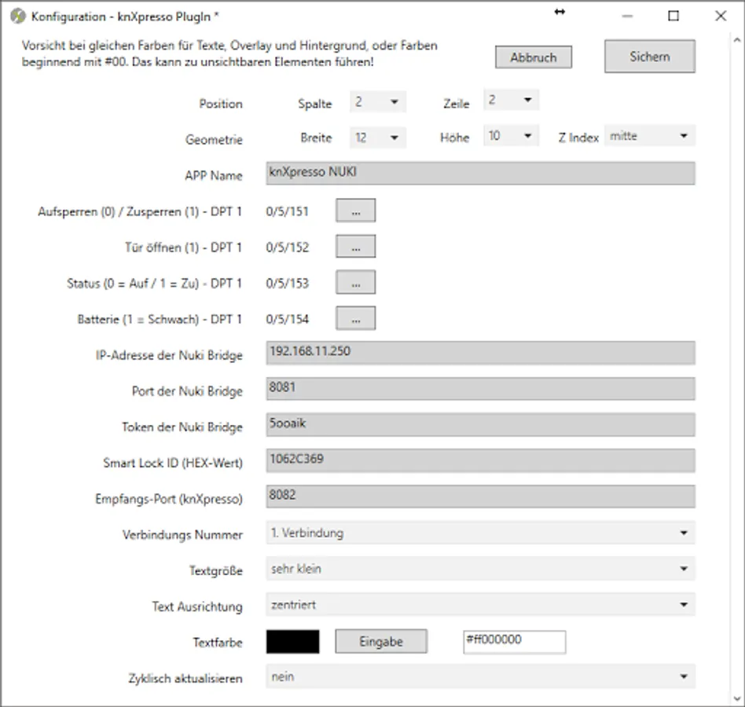Click the Geometrie label
This screenshot has height=707, width=745.
(x=214, y=140)
